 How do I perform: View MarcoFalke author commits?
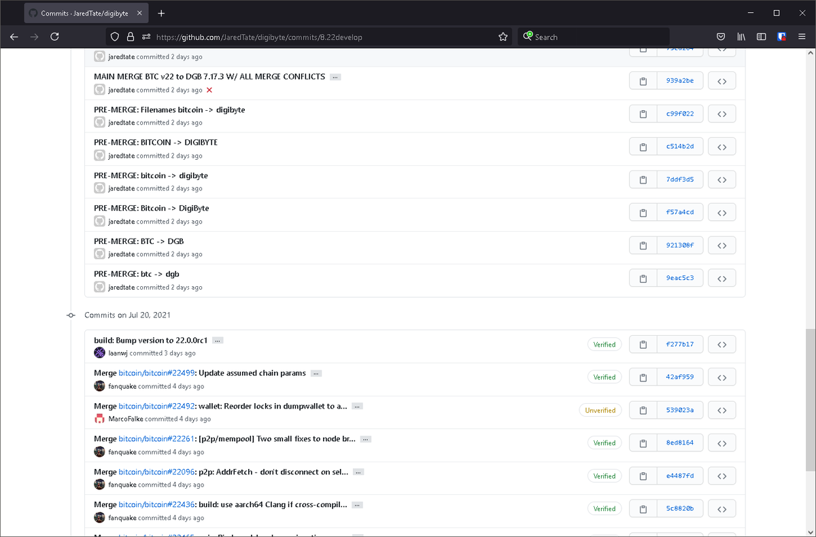(126, 419)
